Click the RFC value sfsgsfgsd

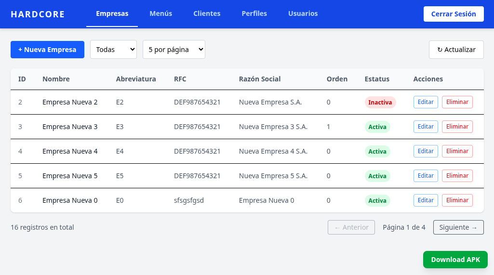pyautogui.click(x=189, y=201)
